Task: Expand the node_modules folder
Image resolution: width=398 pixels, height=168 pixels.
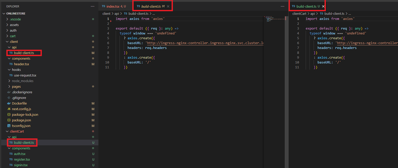Action: 10,81
